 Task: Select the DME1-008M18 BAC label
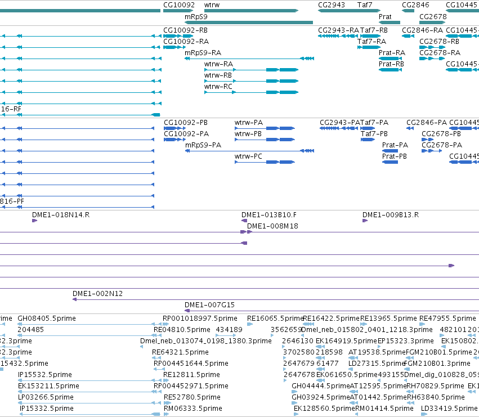272,226
